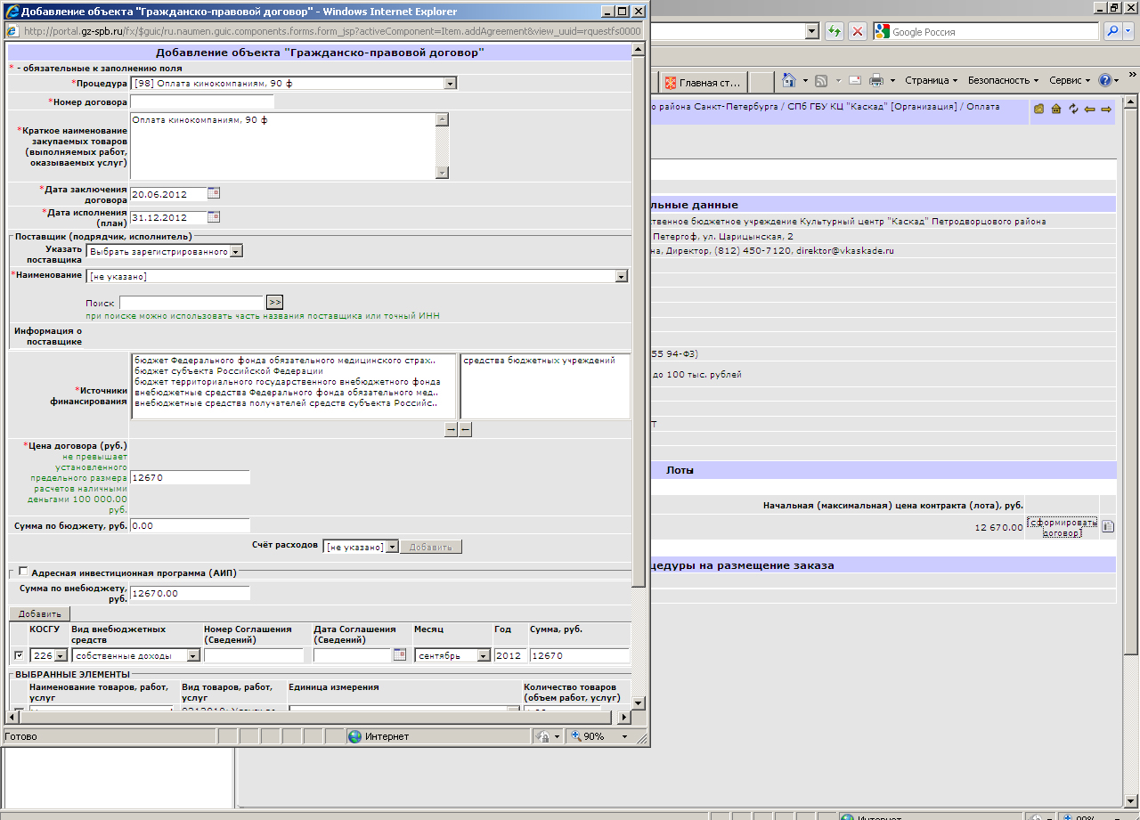Image resolution: width=1140 pixels, height=820 pixels.
Task: Open address bar history dropdown in main IE window
Action: 811,31
